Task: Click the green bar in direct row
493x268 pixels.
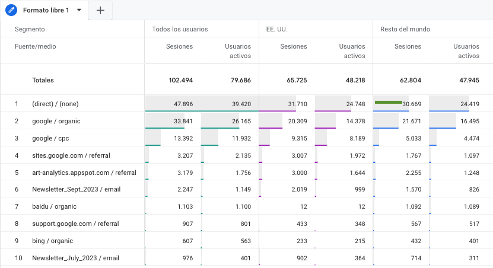Action: point(389,102)
